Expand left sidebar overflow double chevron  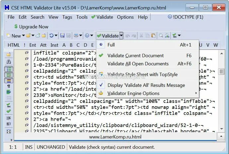[11, 140]
